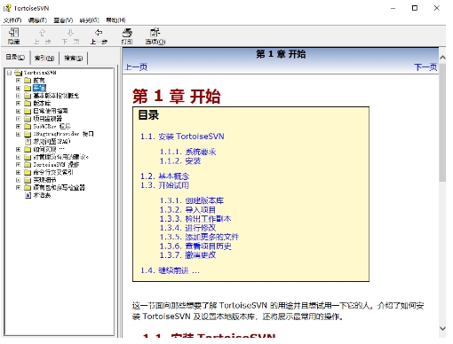The image size is (453, 344).
Task: Click the content scrollbar up arrow
Action: pos(442,58)
